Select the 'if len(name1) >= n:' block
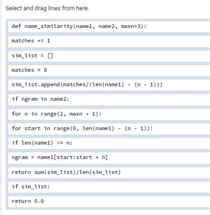Image resolution: width=210 pixels, height=215 pixels. 109,144
